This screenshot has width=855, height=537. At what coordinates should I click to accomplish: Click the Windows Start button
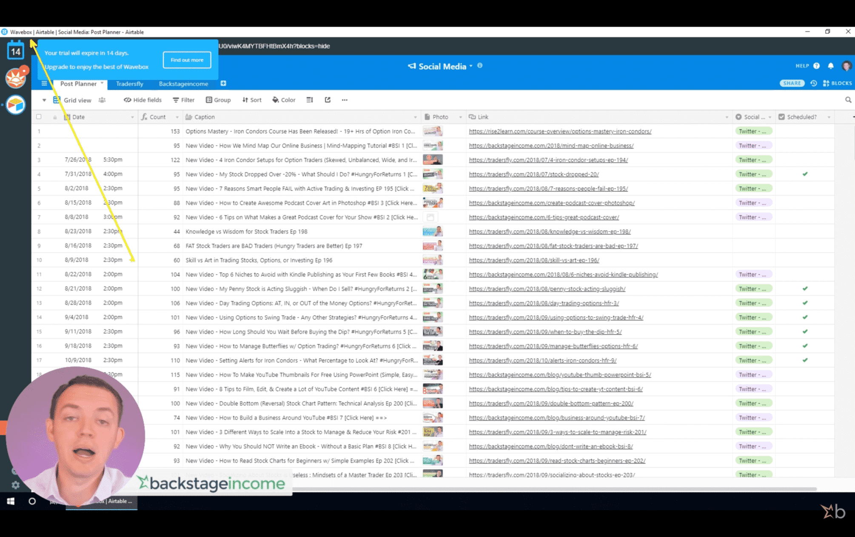(11, 501)
